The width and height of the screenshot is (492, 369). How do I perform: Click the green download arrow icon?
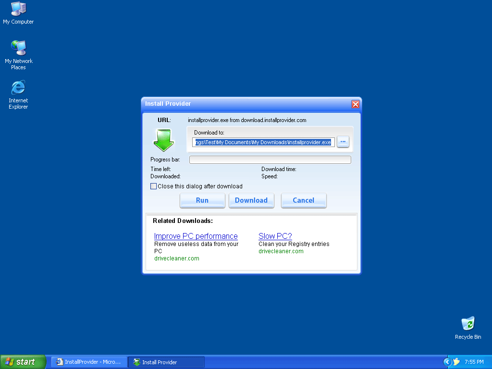pyautogui.click(x=164, y=140)
